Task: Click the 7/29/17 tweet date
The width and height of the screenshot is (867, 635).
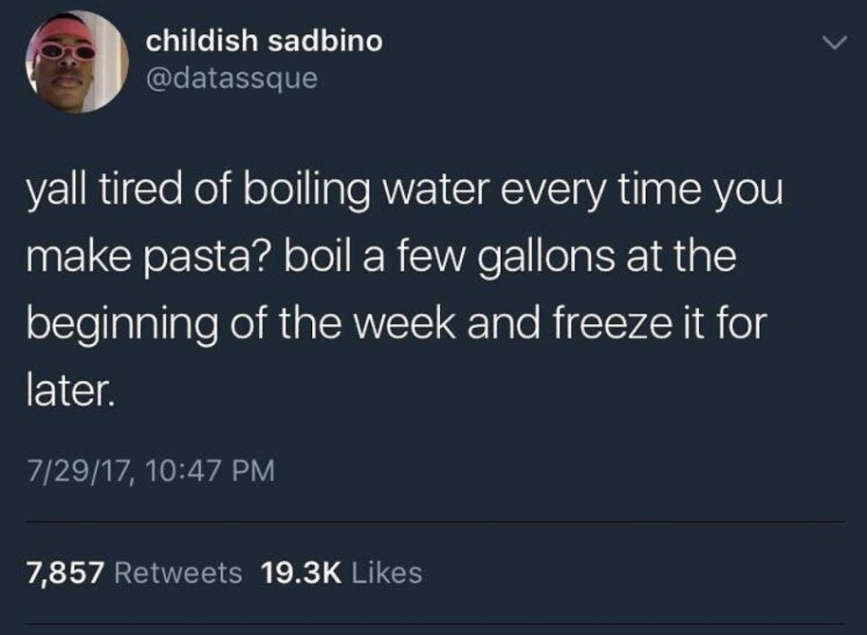Action: 80,472
